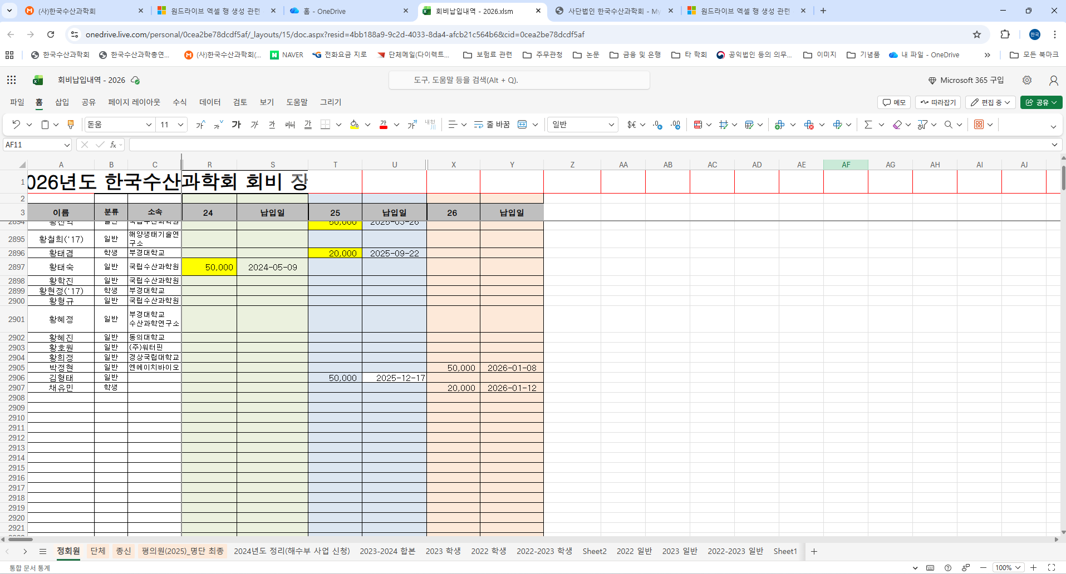Screen dimensions: 1066x574
Task: Switch to the 종신 sheet tab
Action: tap(123, 551)
